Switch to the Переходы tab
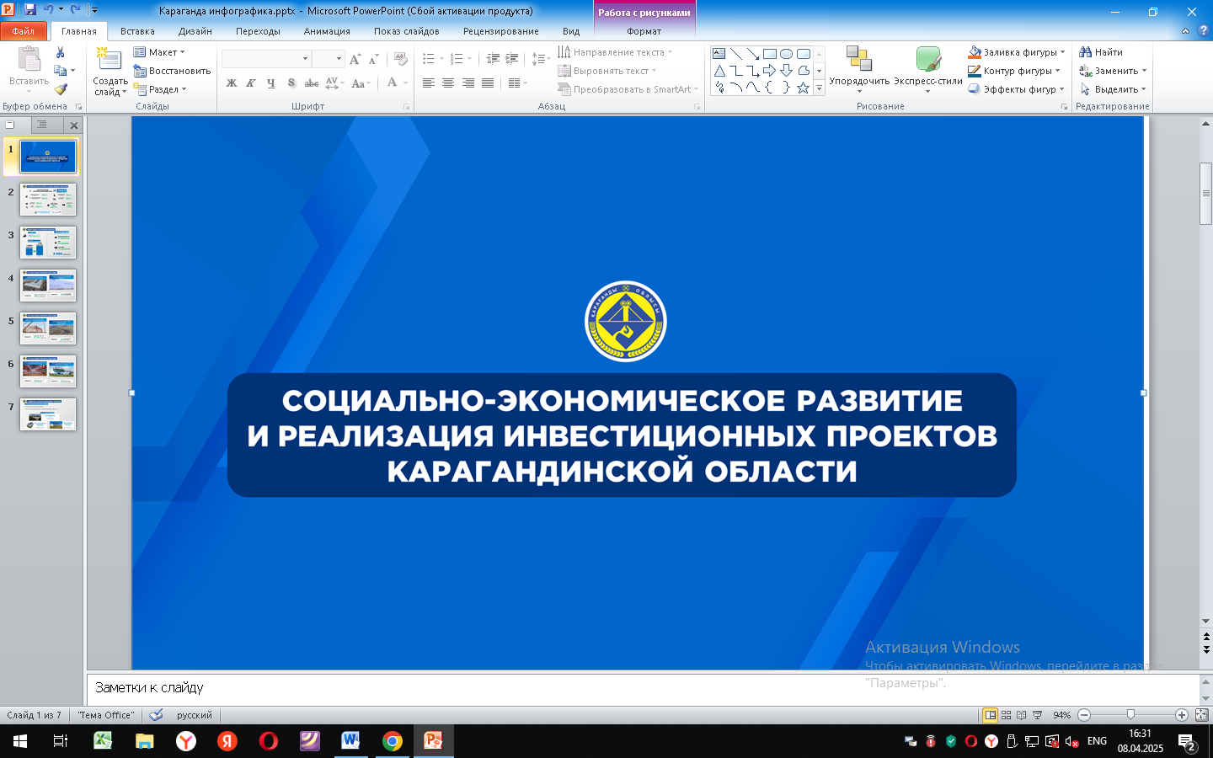Screen dimensions: 1213x758 pos(258,31)
